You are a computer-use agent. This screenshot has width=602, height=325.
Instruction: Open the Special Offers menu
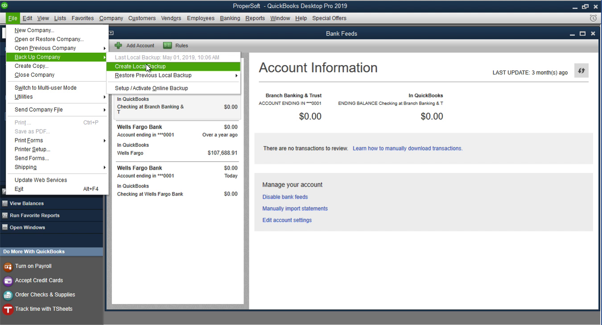point(329,18)
